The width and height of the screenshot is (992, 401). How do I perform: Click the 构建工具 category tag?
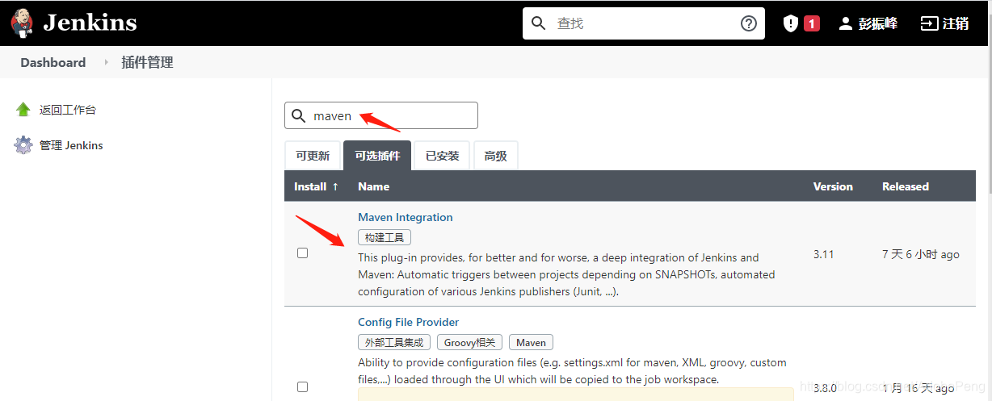pos(385,237)
